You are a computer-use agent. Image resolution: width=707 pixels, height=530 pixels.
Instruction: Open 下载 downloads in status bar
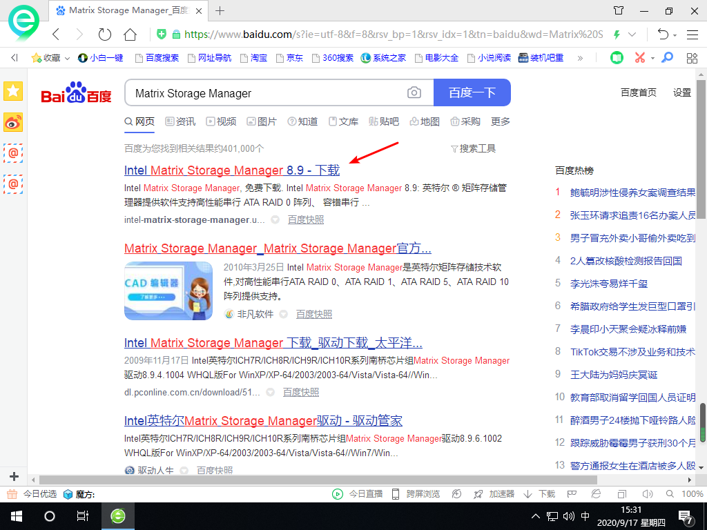pos(539,494)
